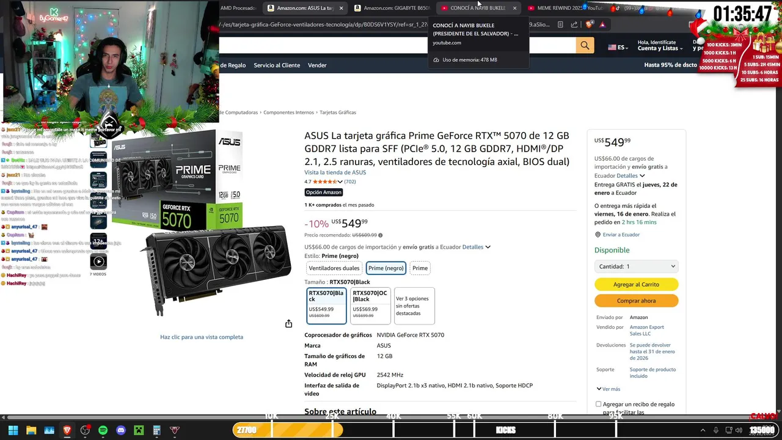Click the info icon beside Precio recomendado

pos(380,235)
